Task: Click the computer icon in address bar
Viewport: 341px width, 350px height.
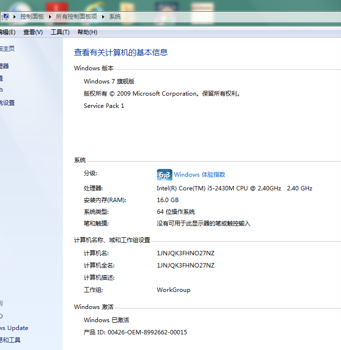Action: coord(5,17)
